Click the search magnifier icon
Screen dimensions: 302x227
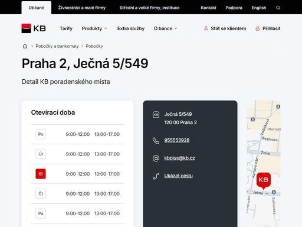coord(278,8)
